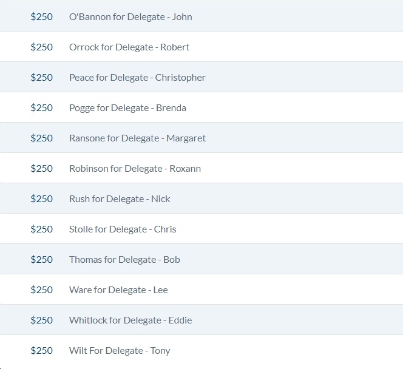Click $250 amount in Orrock row
The width and height of the screenshot is (403, 369).
click(42, 47)
